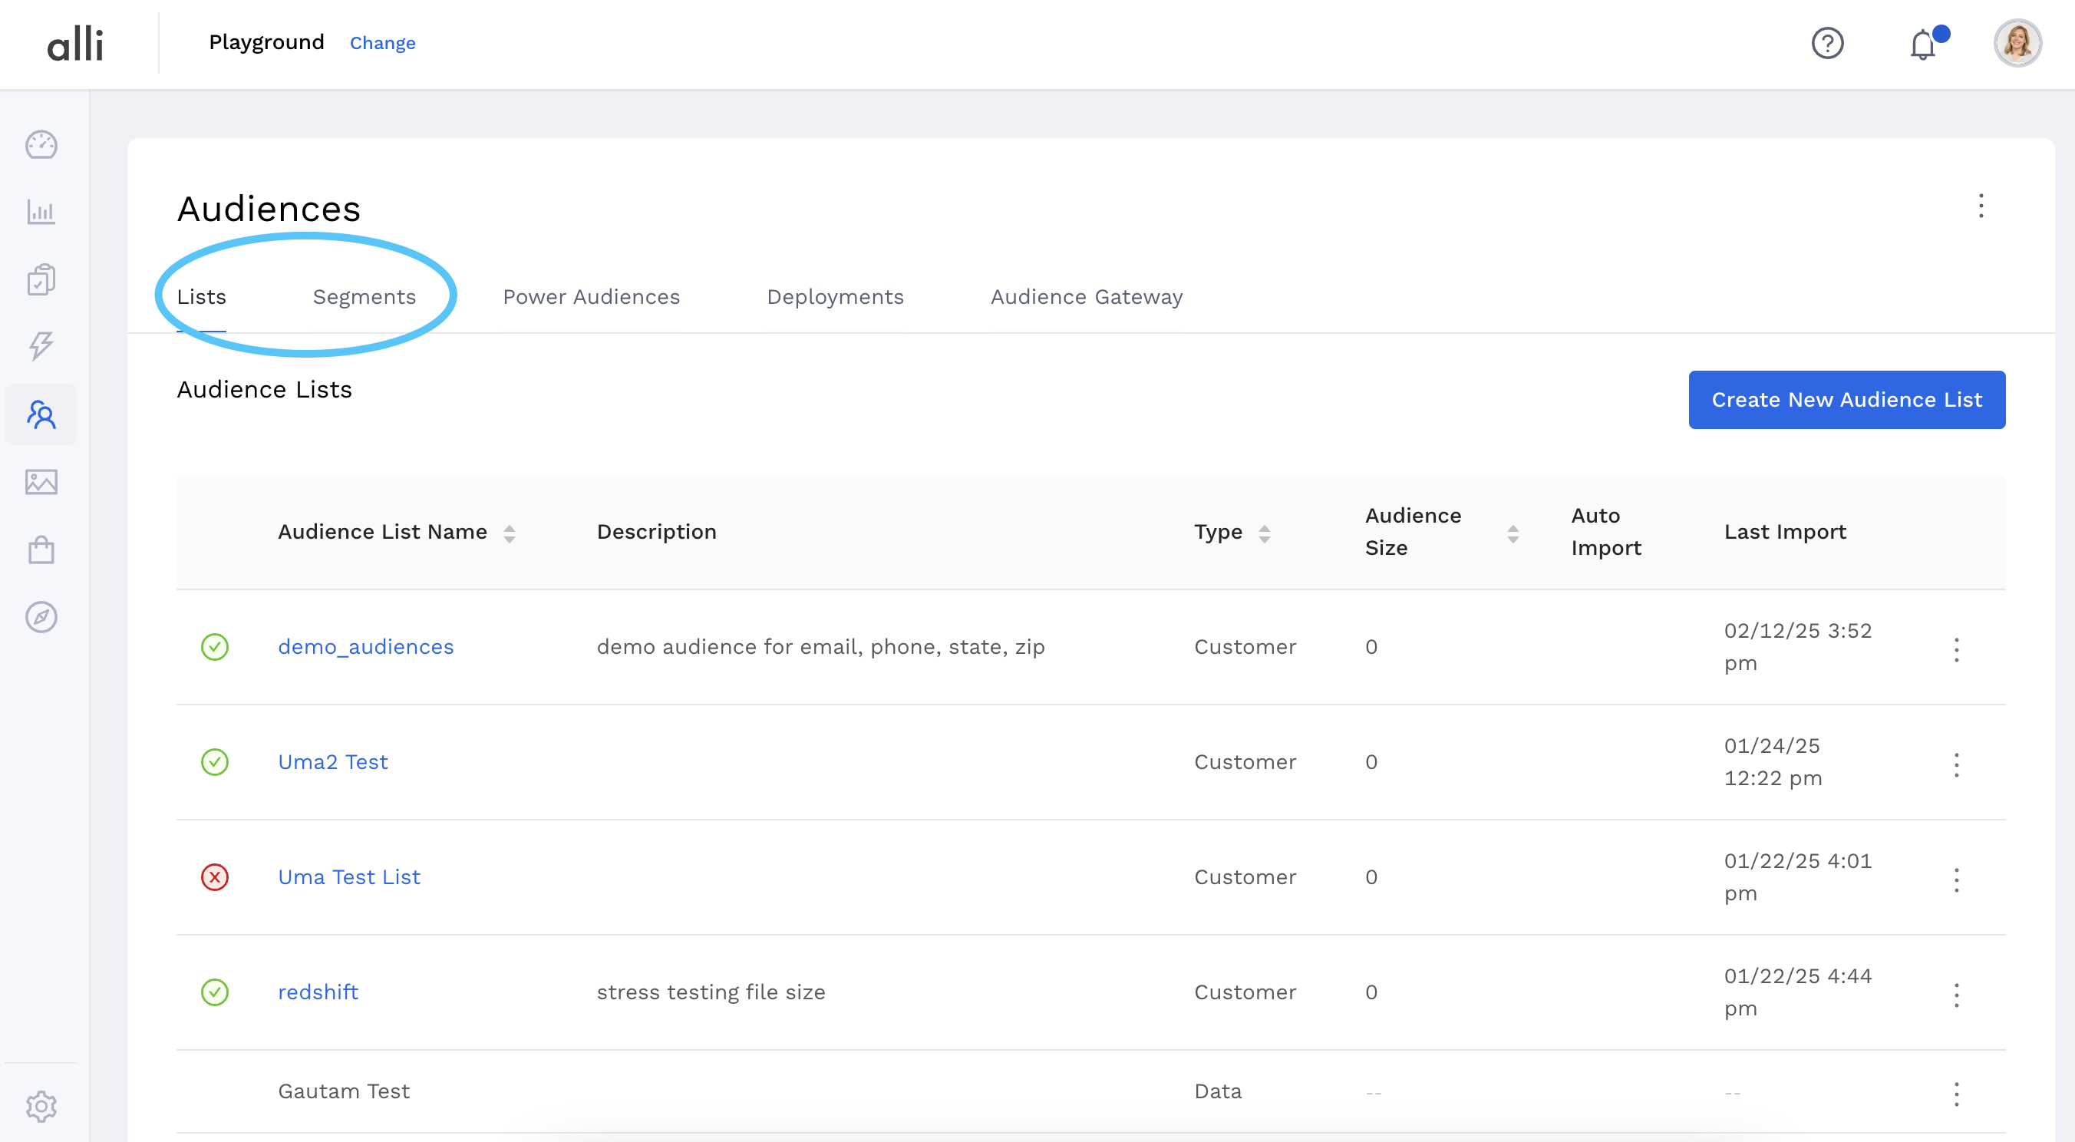
Task: Open the options menu for the demo_audiences row
Action: coord(1956,649)
